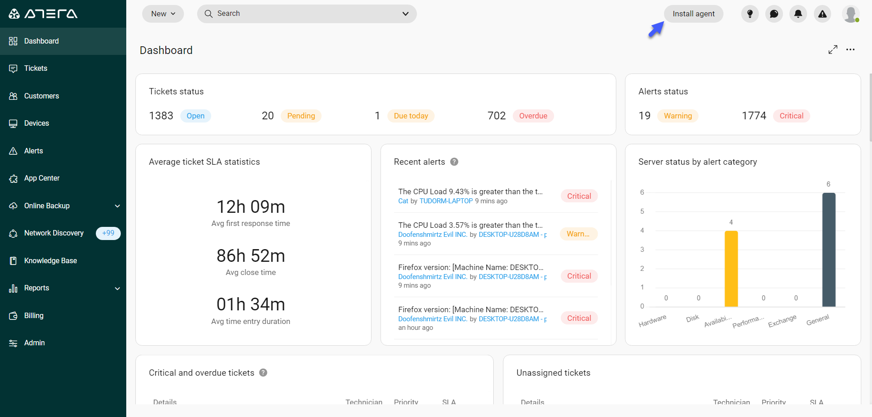This screenshot has height=417, width=872.
Task: Open App Center from the sidebar
Action: point(42,178)
